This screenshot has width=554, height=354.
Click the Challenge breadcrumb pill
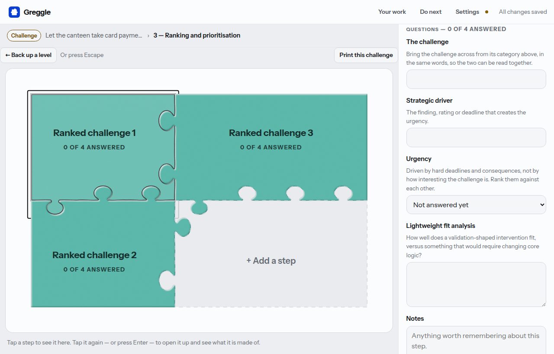24,35
